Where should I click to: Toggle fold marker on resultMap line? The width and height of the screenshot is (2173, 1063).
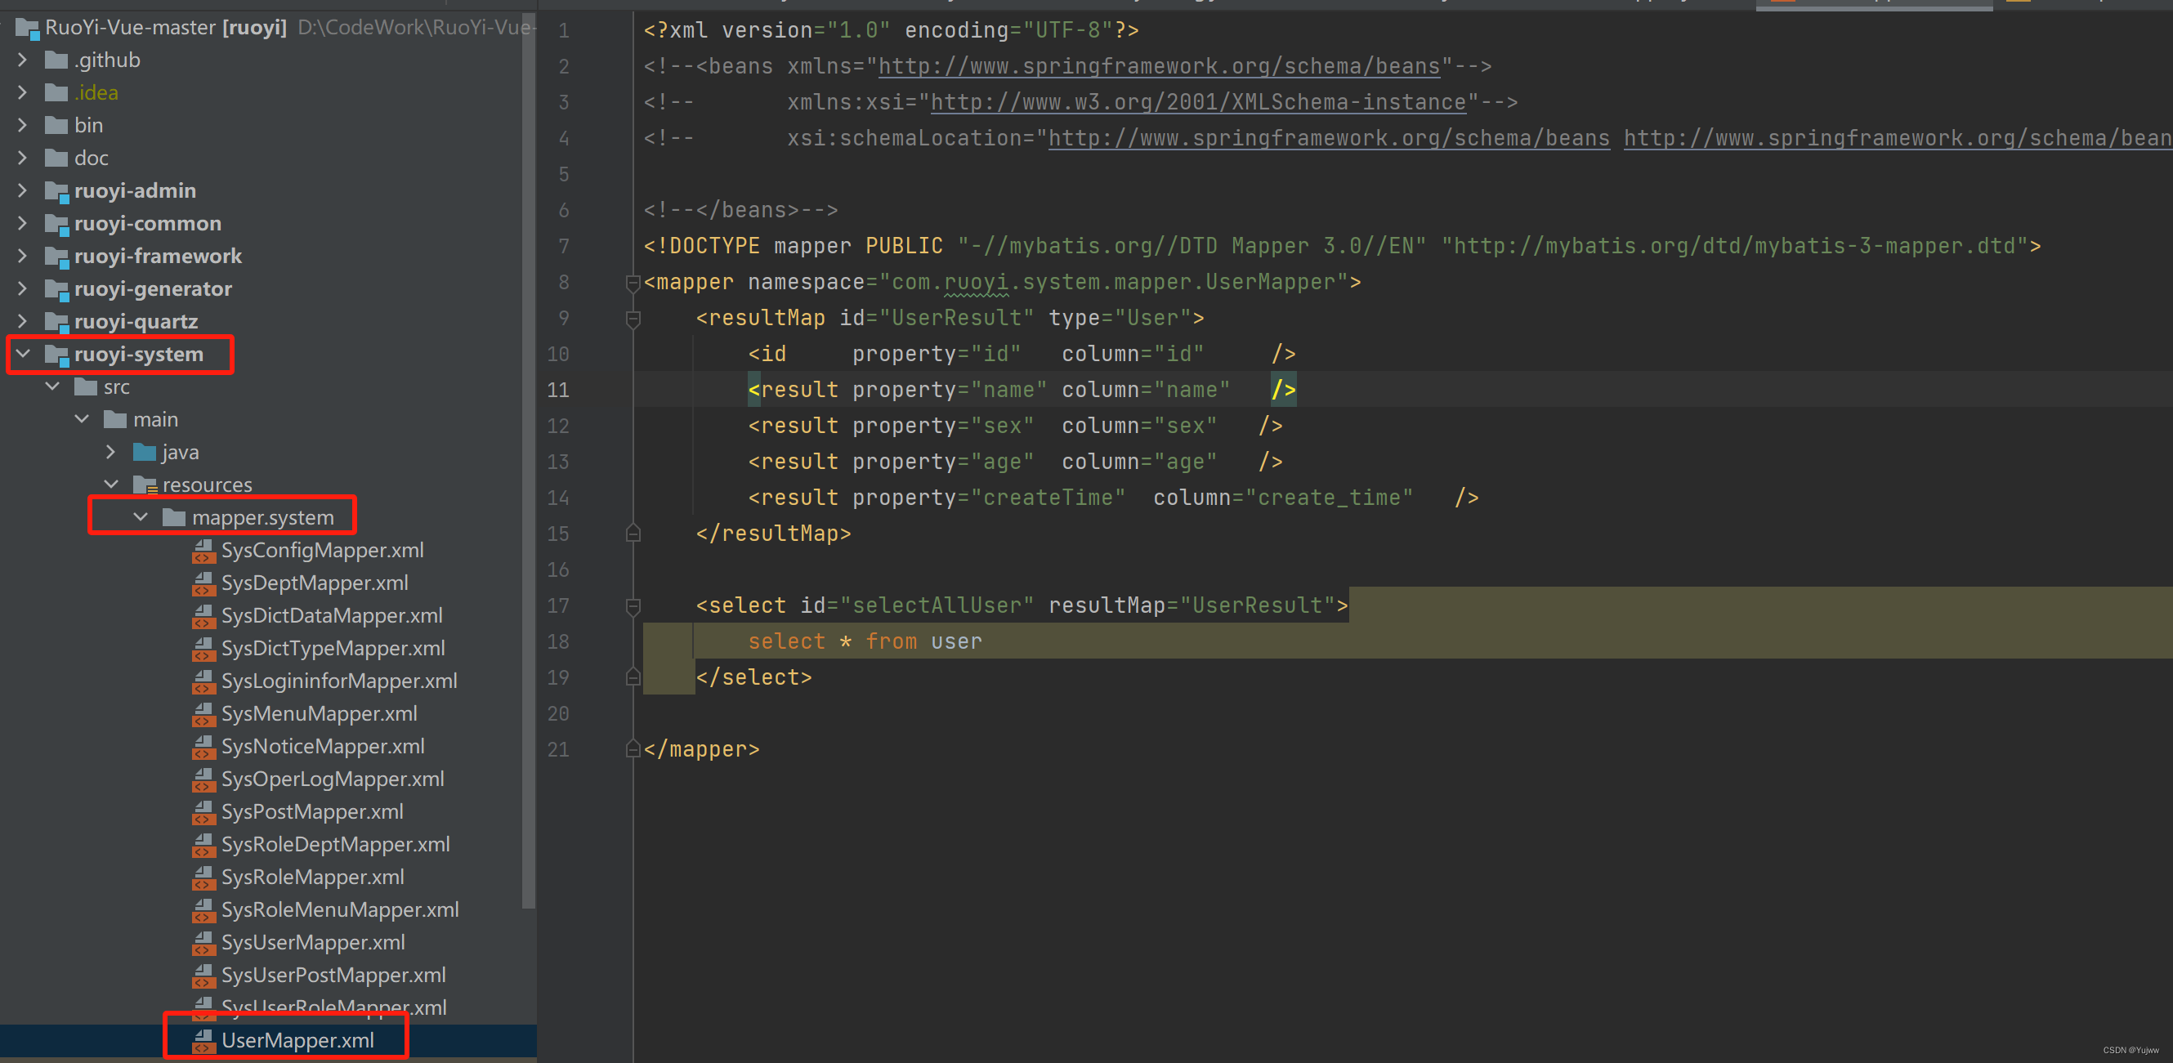tap(633, 319)
